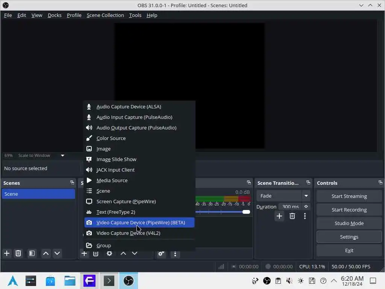Add an Image Slide Show source
Viewport: 385px width, 289px height.
pos(139,160)
